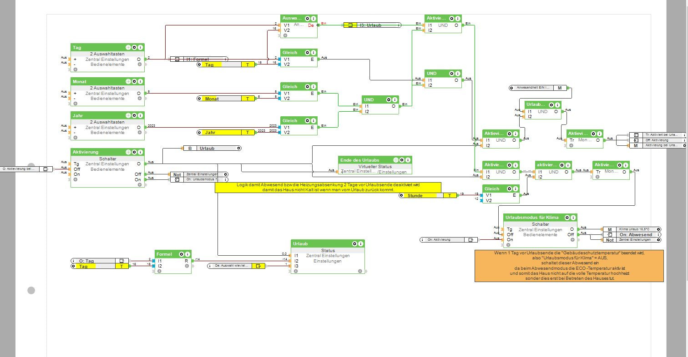Click info icon on Urlaub status block
Image resolution: width=688 pixels, height=357 pixels.
[x=361, y=244]
